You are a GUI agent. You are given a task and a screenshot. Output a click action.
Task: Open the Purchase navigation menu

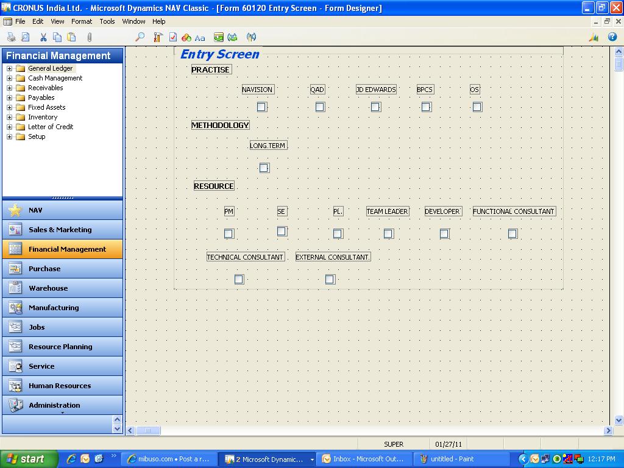63,269
